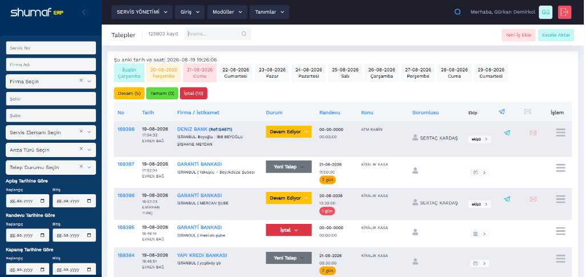Click Excele Aktar button
The image size is (585, 277).
(x=556, y=35)
